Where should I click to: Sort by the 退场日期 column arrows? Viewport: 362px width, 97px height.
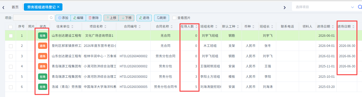point(353,27)
